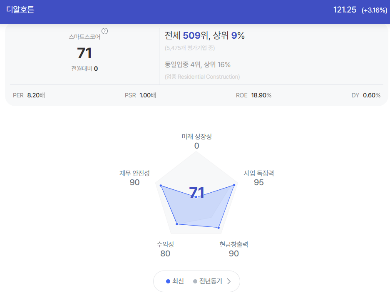Screen dimensions: 390x298
Task: Click the 사업 독점력 radar vertex point
Action: click(x=234, y=185)
